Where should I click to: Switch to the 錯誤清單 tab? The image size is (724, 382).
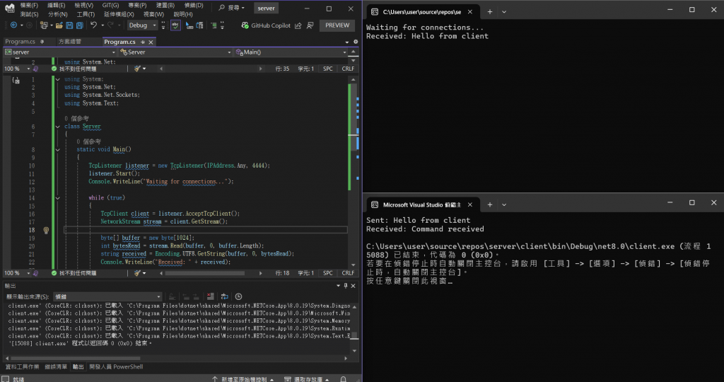(56, 366)
